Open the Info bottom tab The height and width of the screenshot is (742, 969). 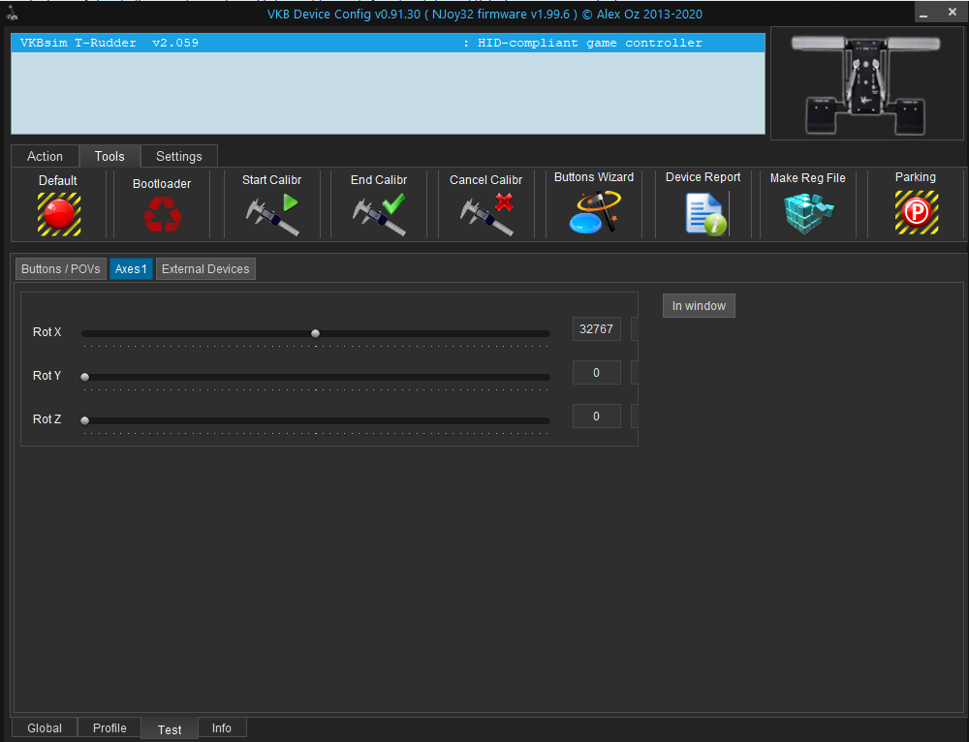click(x=221, y=727)
